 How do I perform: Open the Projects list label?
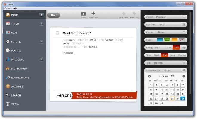[x=18, y=59]
